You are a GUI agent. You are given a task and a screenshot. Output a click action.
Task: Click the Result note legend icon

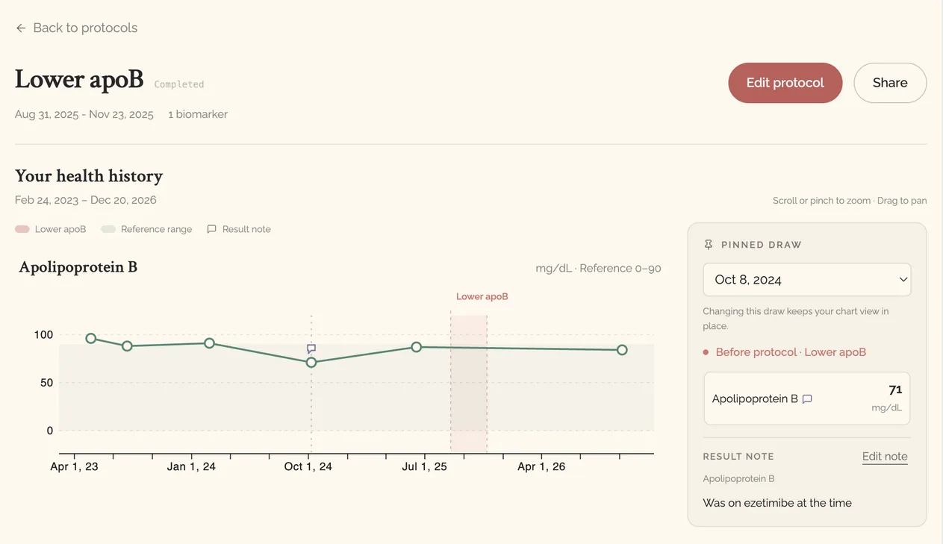point(212,229)
